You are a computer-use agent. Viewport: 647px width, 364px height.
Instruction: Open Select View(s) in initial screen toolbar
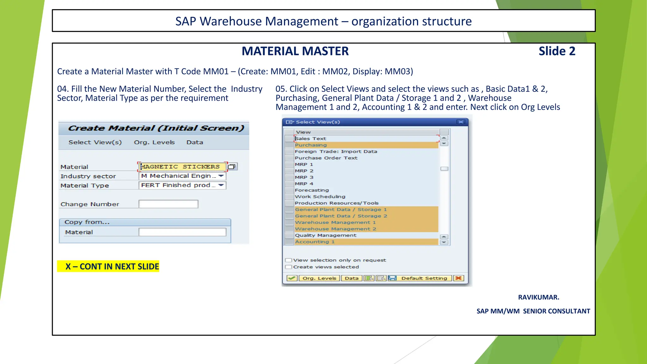point(95,142)
